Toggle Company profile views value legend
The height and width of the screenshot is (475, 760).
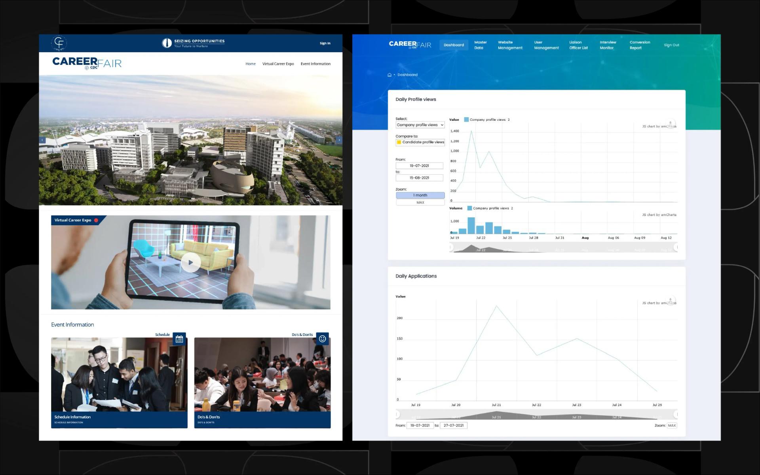[x=487, y=120]
